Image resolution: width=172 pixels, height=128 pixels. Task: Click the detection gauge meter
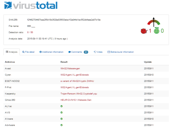[154, 22]
